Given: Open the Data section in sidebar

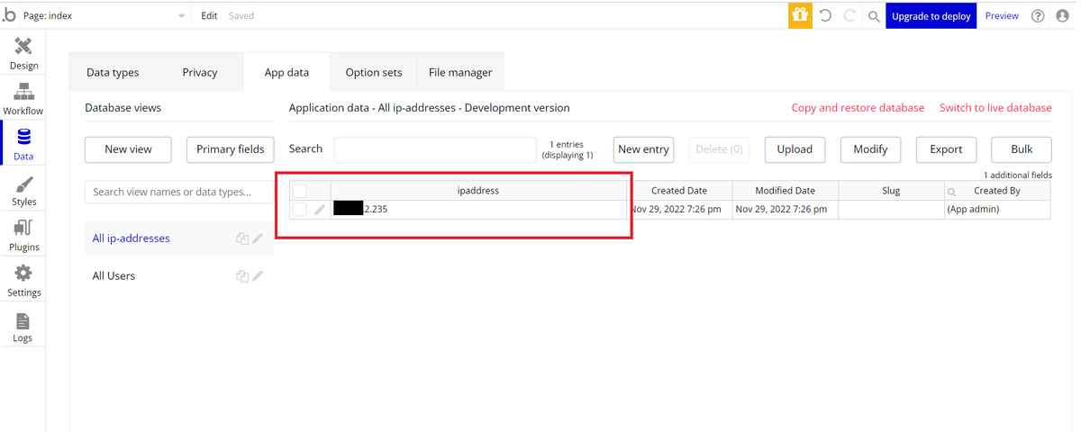Looking at the screenshot, I should [x=23, y=145].
